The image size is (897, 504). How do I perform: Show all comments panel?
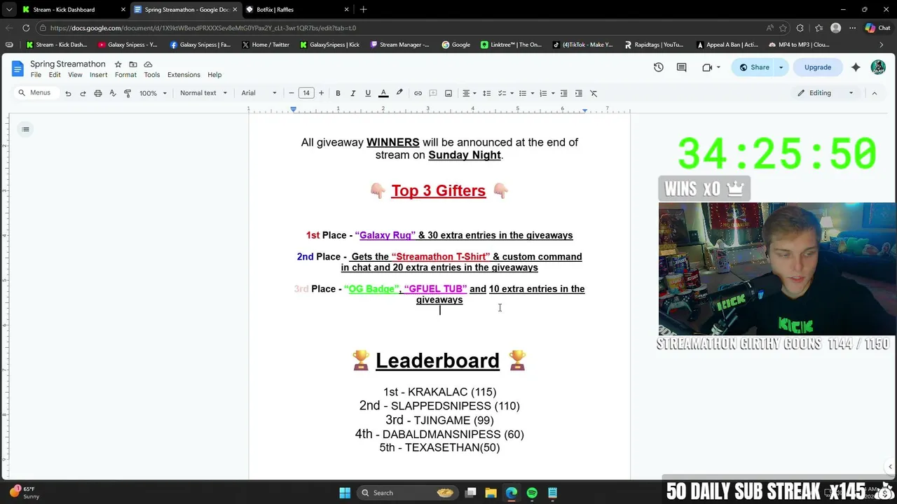click(x=681, y=67)
